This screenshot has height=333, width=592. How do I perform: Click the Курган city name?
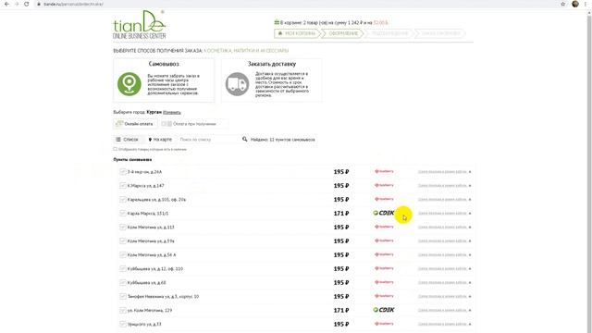[x=154, y=112]
